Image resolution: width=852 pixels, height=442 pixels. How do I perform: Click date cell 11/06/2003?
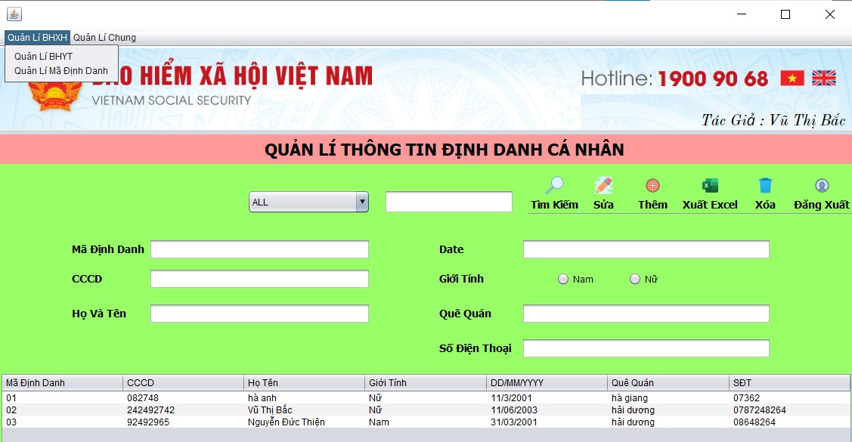pyautogui.click(x=547, y=410)
